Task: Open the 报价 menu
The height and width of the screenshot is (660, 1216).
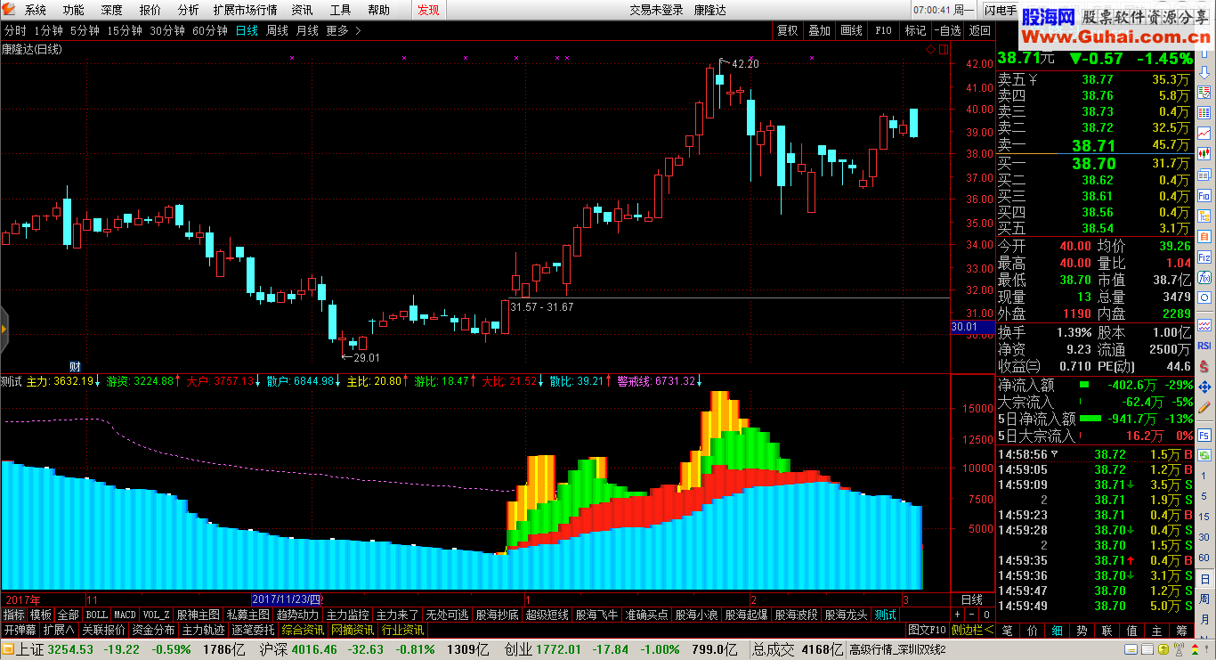Action: [150, 10]
